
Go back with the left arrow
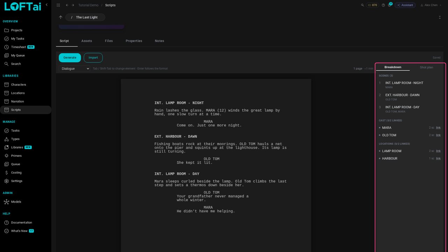point(67,5)
